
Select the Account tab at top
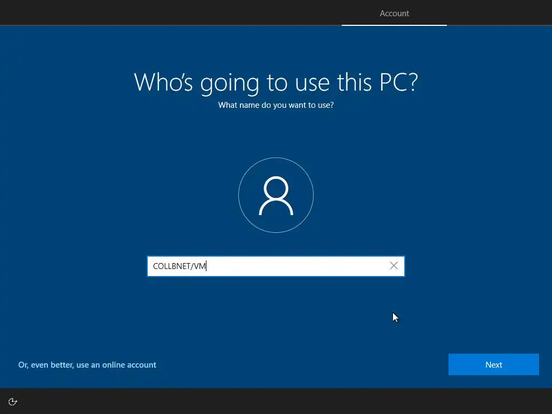[x=394, y=13]
